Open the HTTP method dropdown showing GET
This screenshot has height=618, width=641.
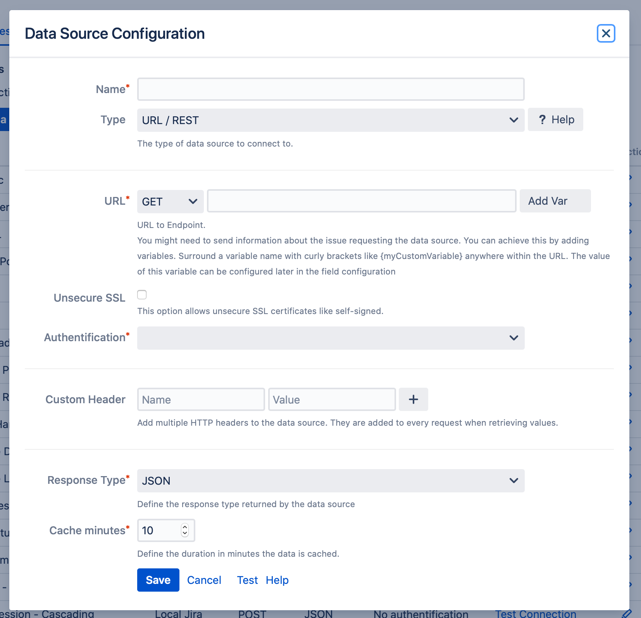coord(170,201)
